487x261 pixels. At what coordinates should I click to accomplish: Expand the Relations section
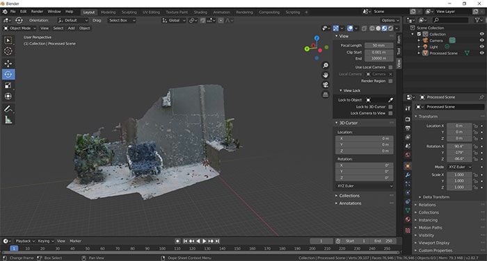pyautogui.click(x=427, y=205)
